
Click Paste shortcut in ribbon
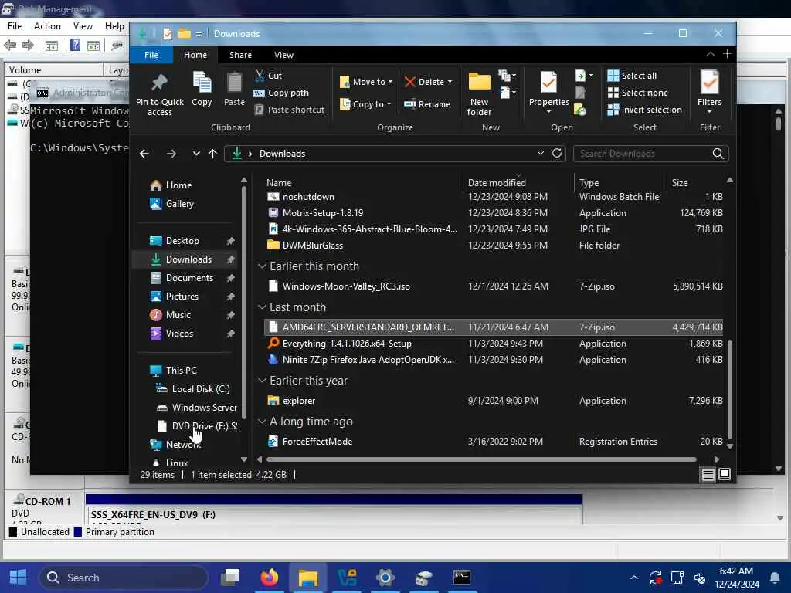pyautogui.click(x=290, y=110)
